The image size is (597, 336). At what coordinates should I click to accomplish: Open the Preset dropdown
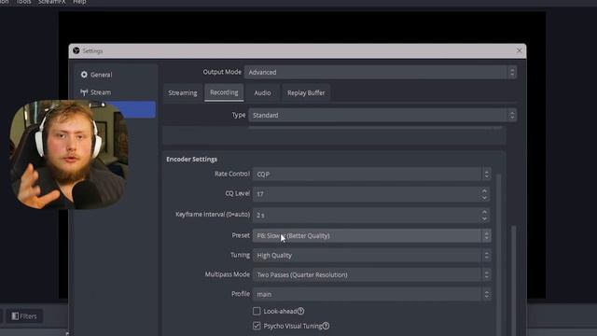click(371, 236)
